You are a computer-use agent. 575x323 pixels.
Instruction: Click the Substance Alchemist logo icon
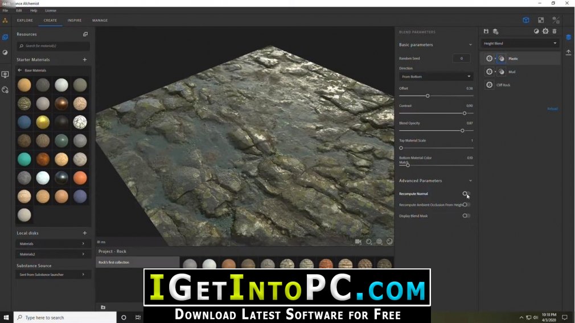[x=5, y=20]
